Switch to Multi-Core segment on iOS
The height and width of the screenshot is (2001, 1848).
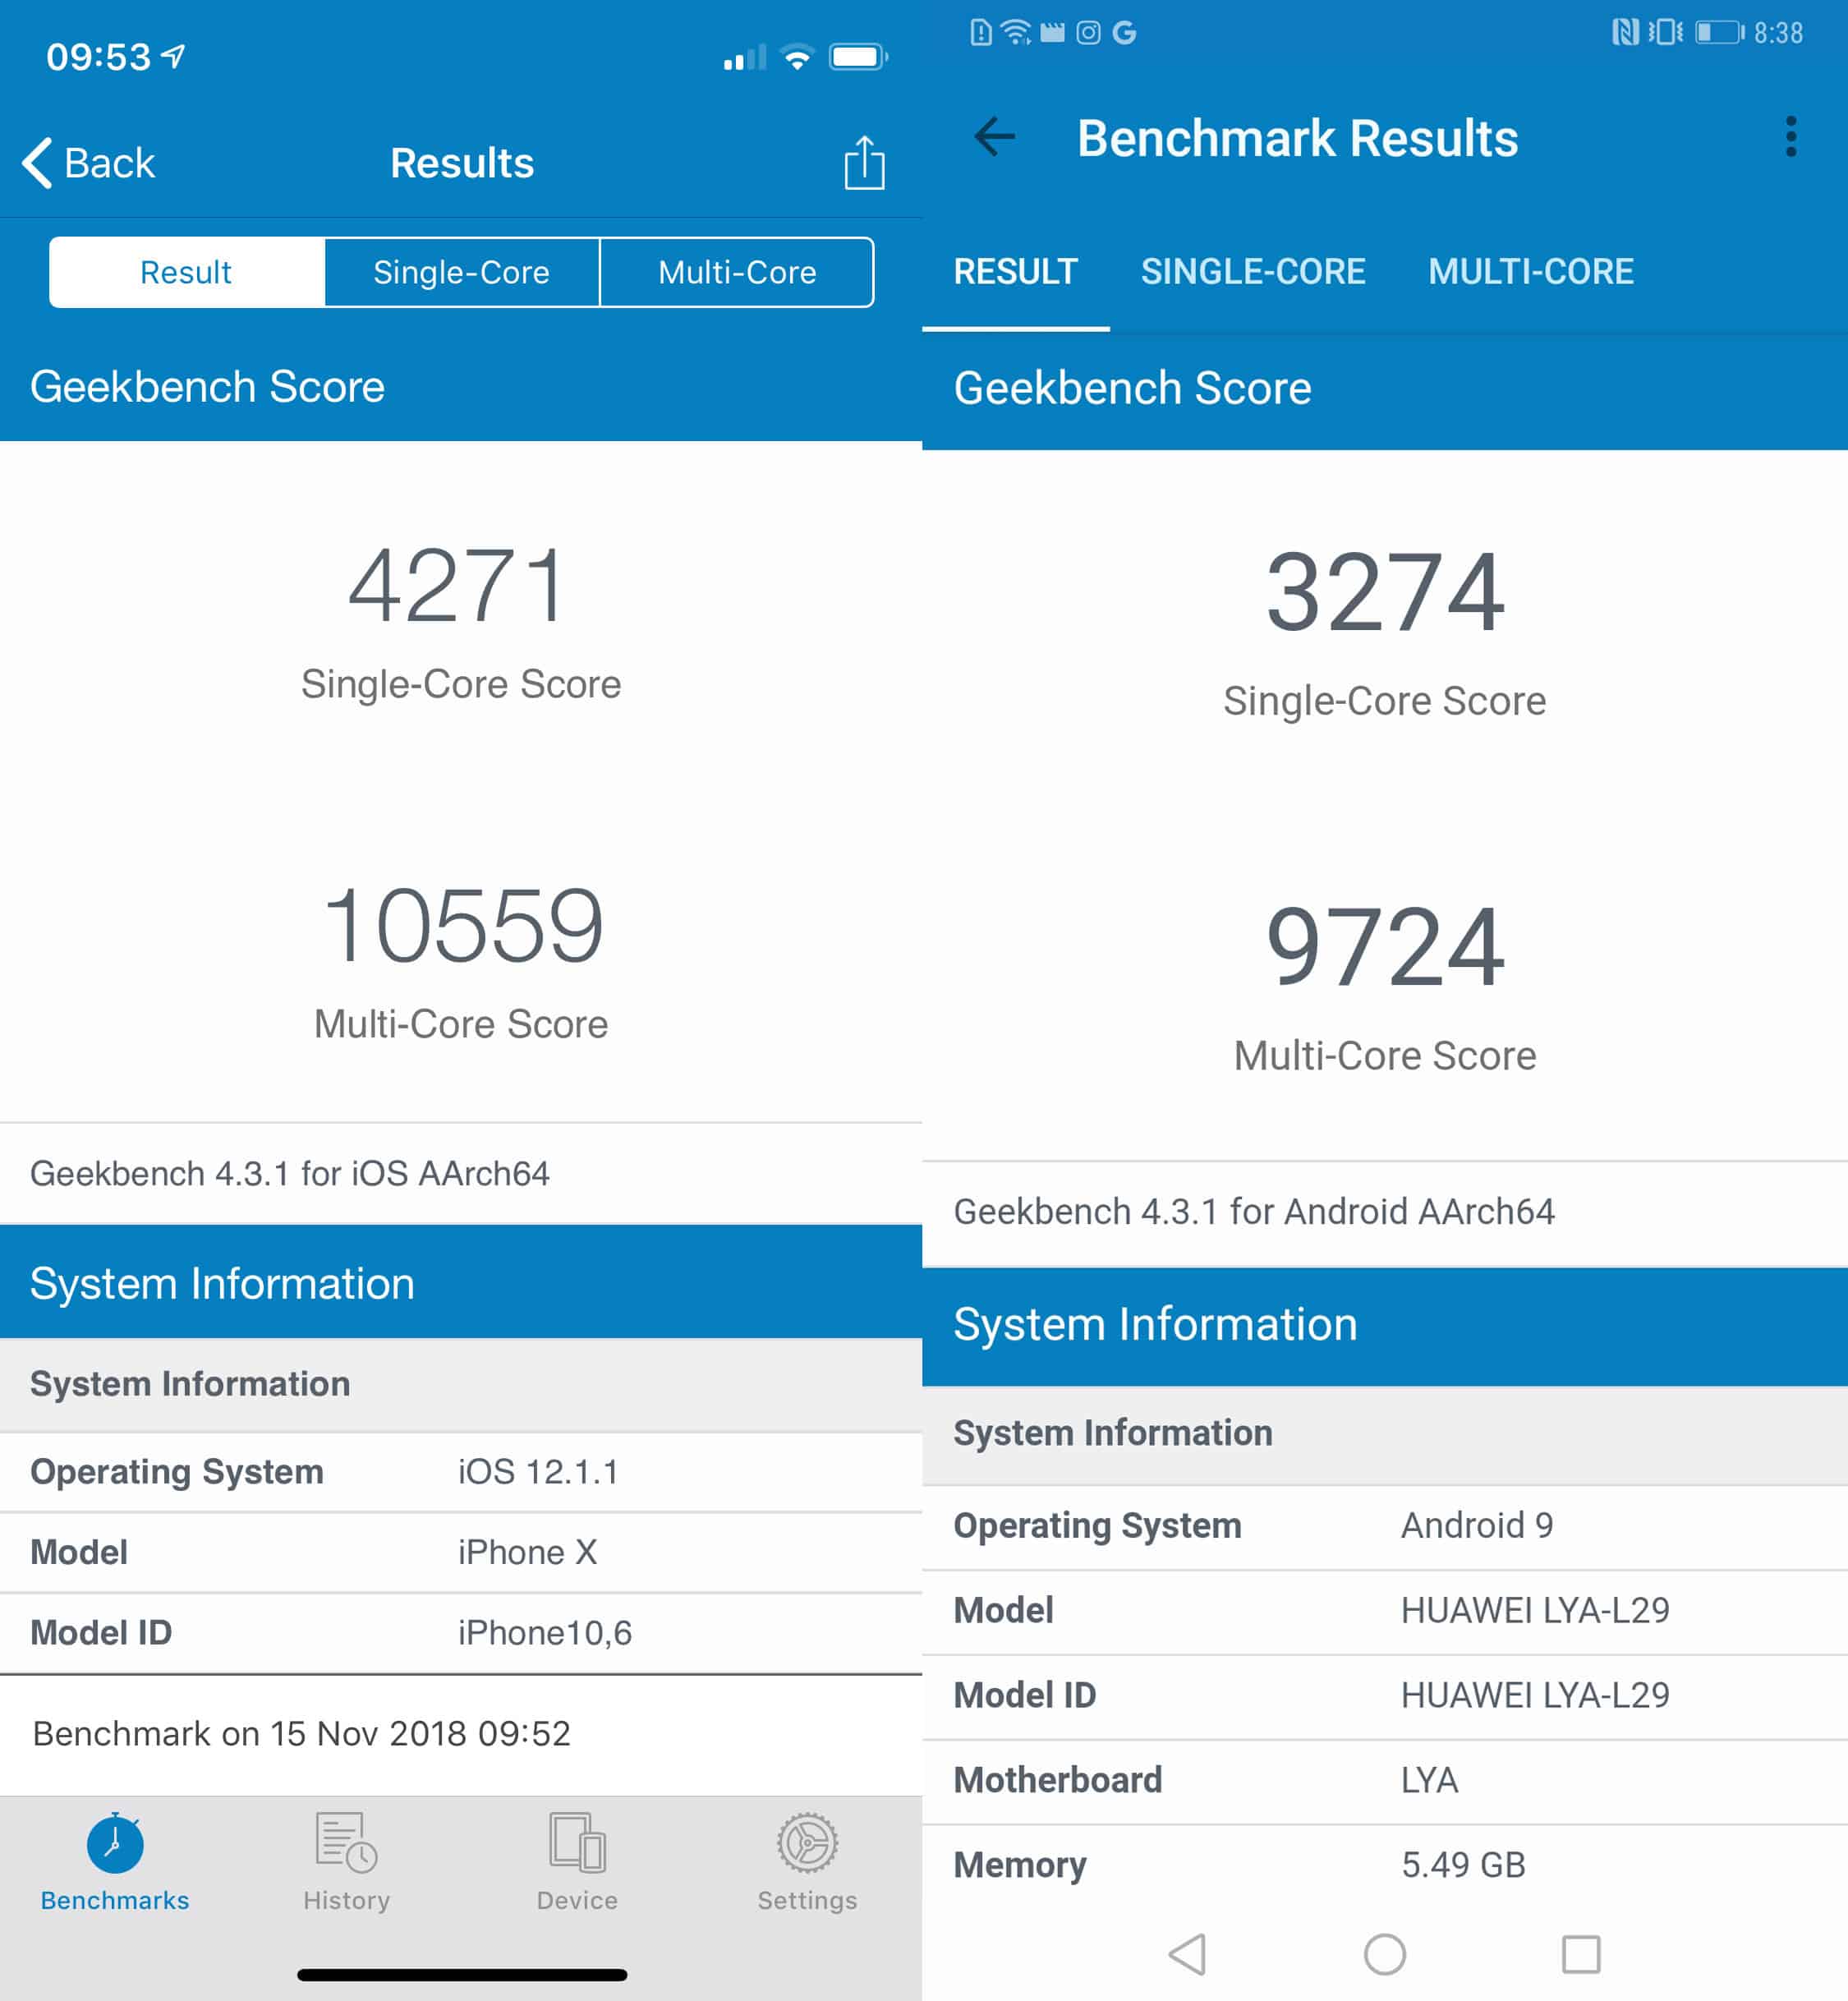(737, 272)
